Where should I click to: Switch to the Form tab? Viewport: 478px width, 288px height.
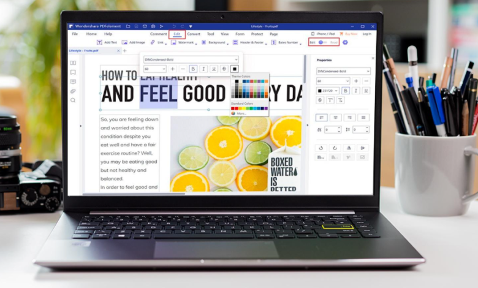pos(240,34)
